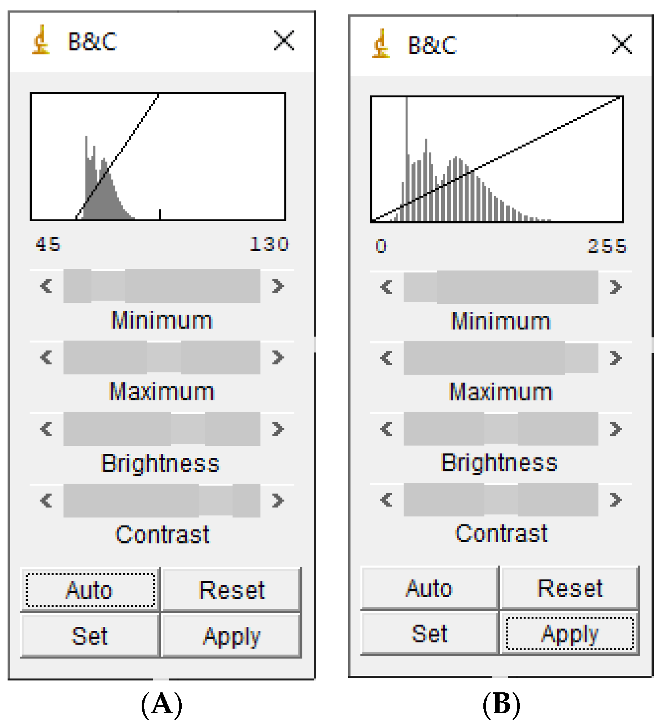
Task: Click the Brightness slider thumb in panel A
Action: tap(187, 429)
